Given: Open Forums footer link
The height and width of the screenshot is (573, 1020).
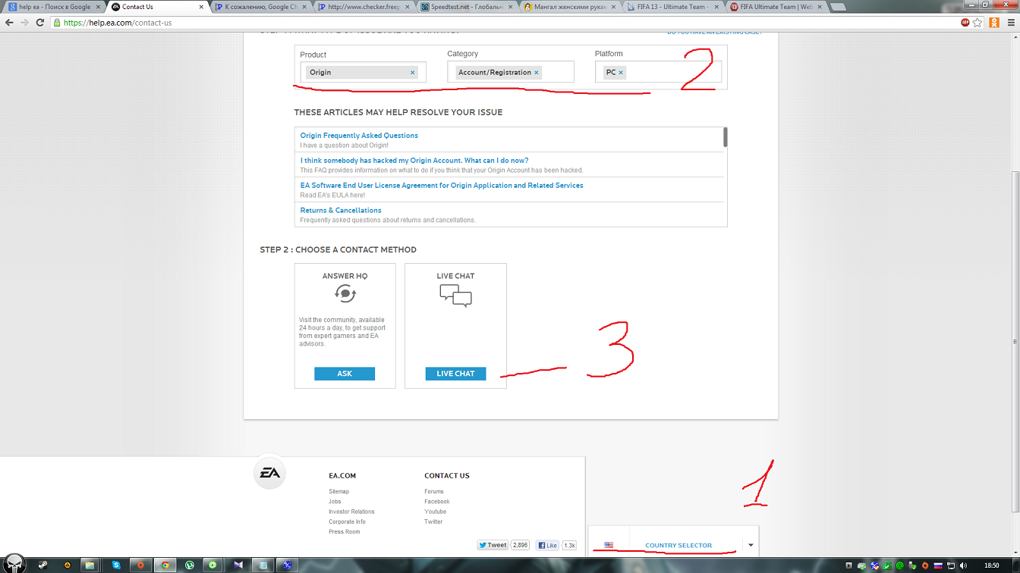Looking at the screenshot, I should click(x=434, y=492).
